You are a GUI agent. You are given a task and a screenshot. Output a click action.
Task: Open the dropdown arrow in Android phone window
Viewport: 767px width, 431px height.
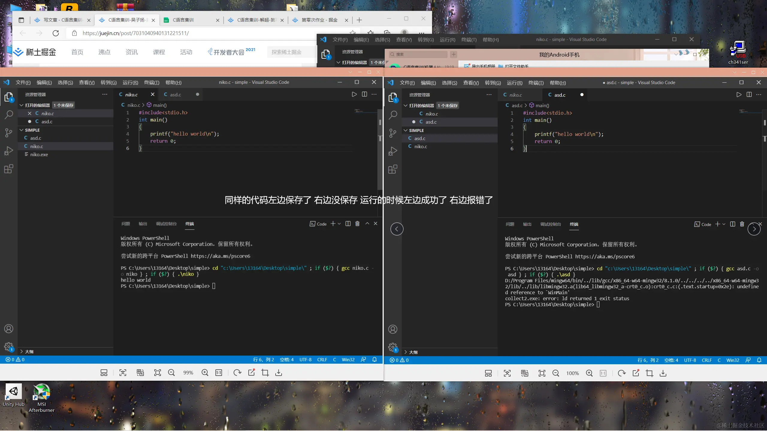click(676, 54)
